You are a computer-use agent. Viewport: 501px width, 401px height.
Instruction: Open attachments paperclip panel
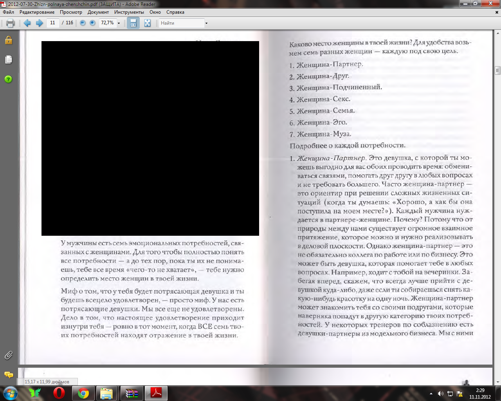(x=8, y=356)
